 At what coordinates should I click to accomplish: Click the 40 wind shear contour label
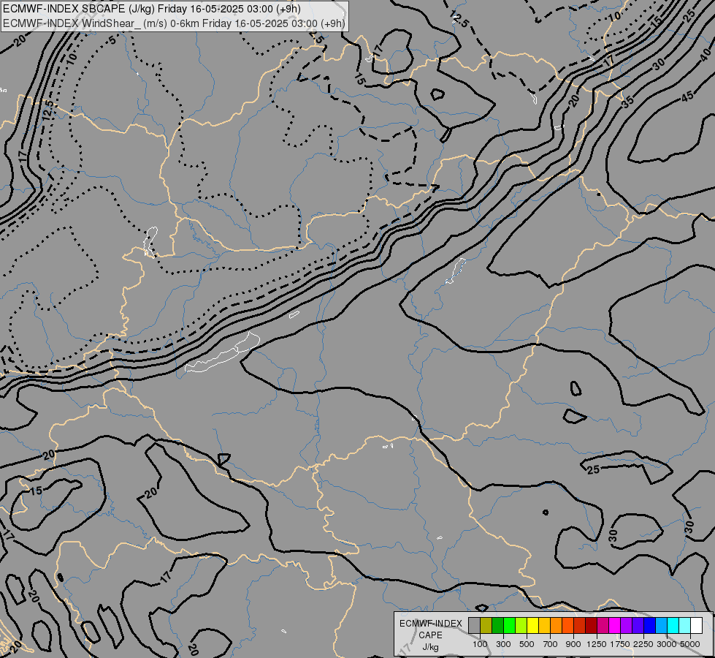706,55
